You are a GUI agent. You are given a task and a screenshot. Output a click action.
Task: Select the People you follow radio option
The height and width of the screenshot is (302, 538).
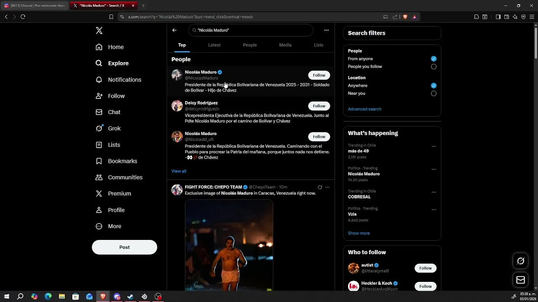click(434, 67)
